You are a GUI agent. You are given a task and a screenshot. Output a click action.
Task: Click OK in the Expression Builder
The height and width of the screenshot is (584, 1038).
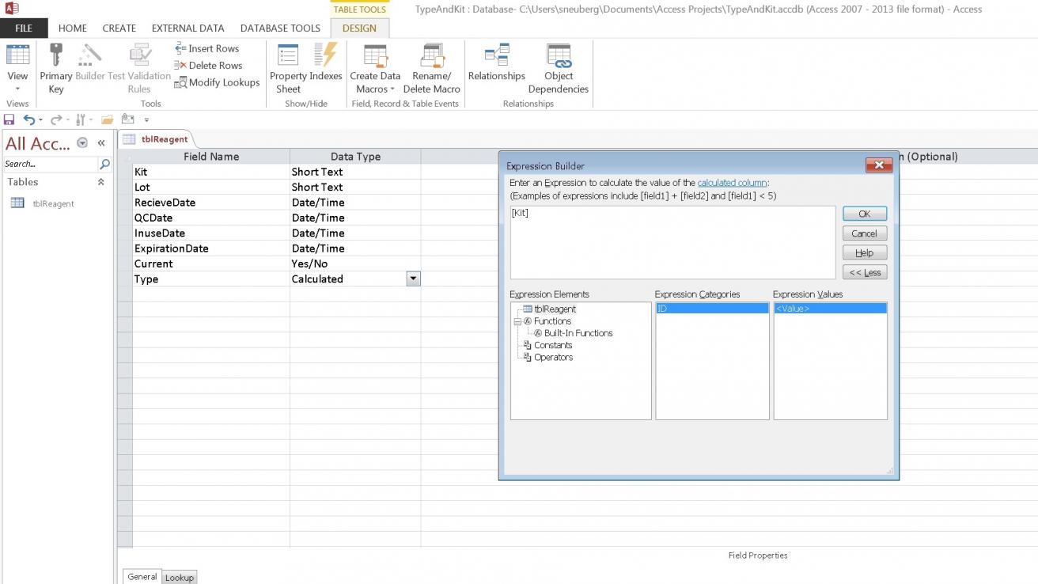coord(864,214)
